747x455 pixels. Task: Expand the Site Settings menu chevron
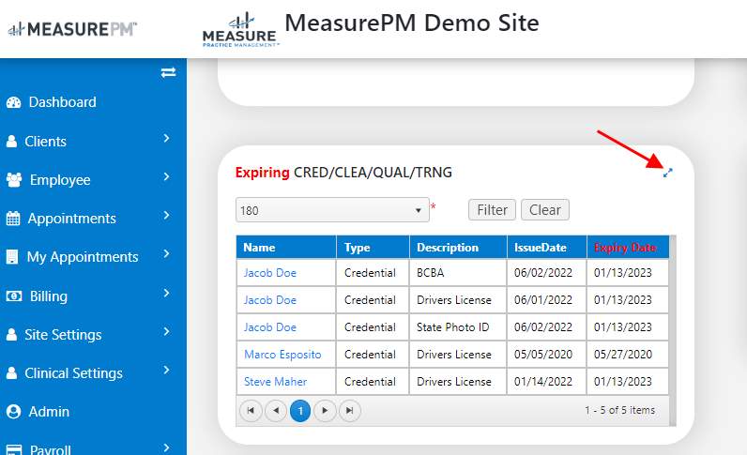pyautogui.click(x=166, y=331)
